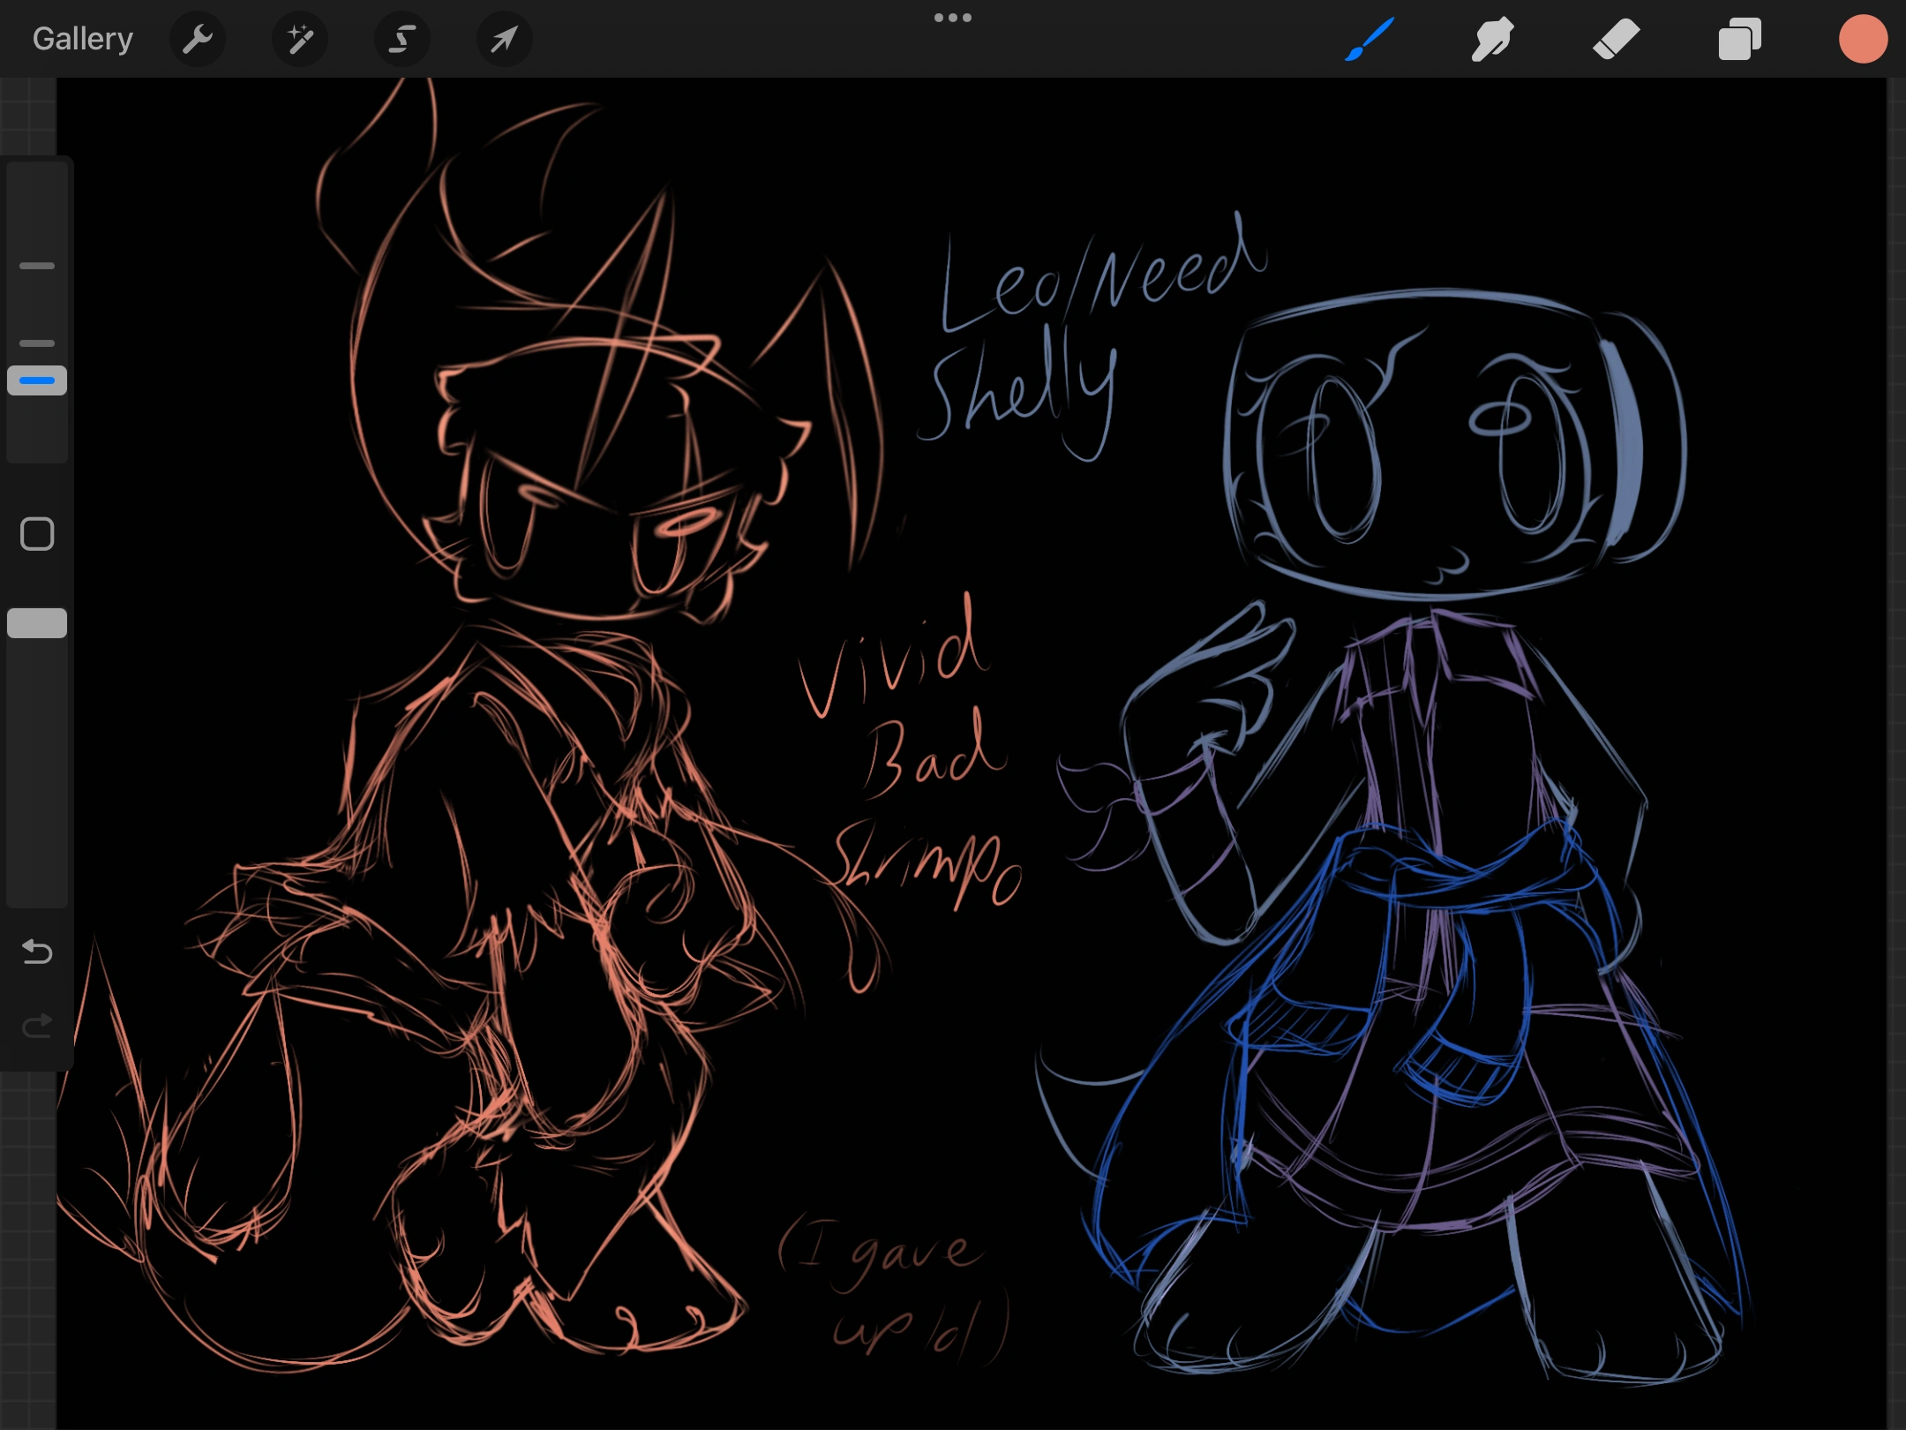1906x1430 pixels.
Task: Tap the top brush size notch mark
Action: 37,266
